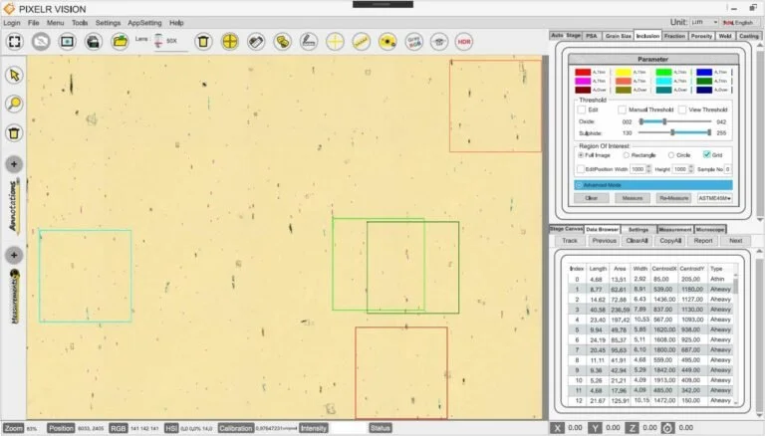Screen dimensions: 765x436
Task: Enable the Manual Threshold checkbox
Action: click(x=622, y=109)
